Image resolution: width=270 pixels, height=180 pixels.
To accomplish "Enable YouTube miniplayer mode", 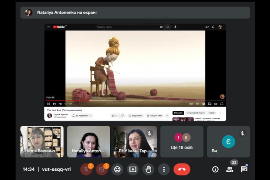I will (x=210, y=104).
